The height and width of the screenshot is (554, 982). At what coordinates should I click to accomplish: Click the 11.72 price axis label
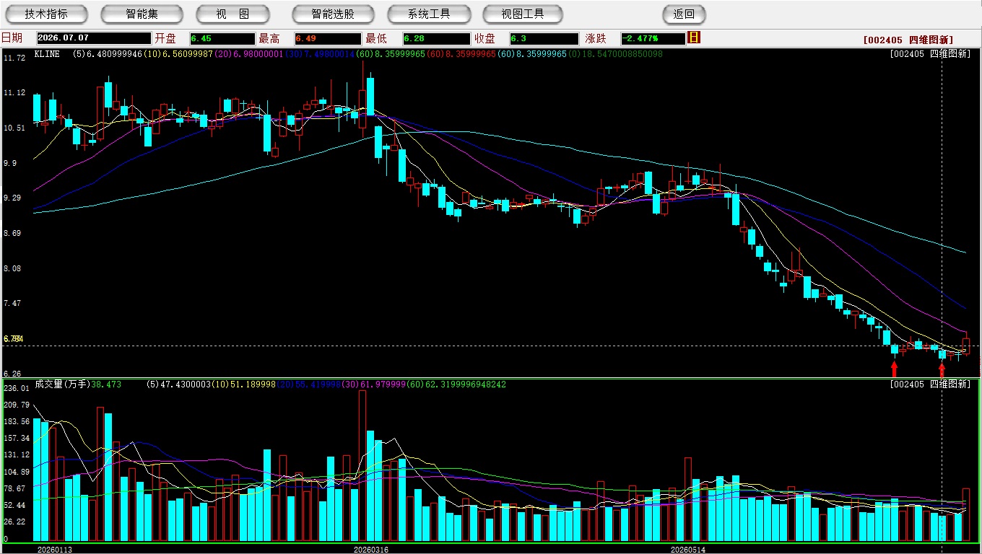[x=14, y=58]
